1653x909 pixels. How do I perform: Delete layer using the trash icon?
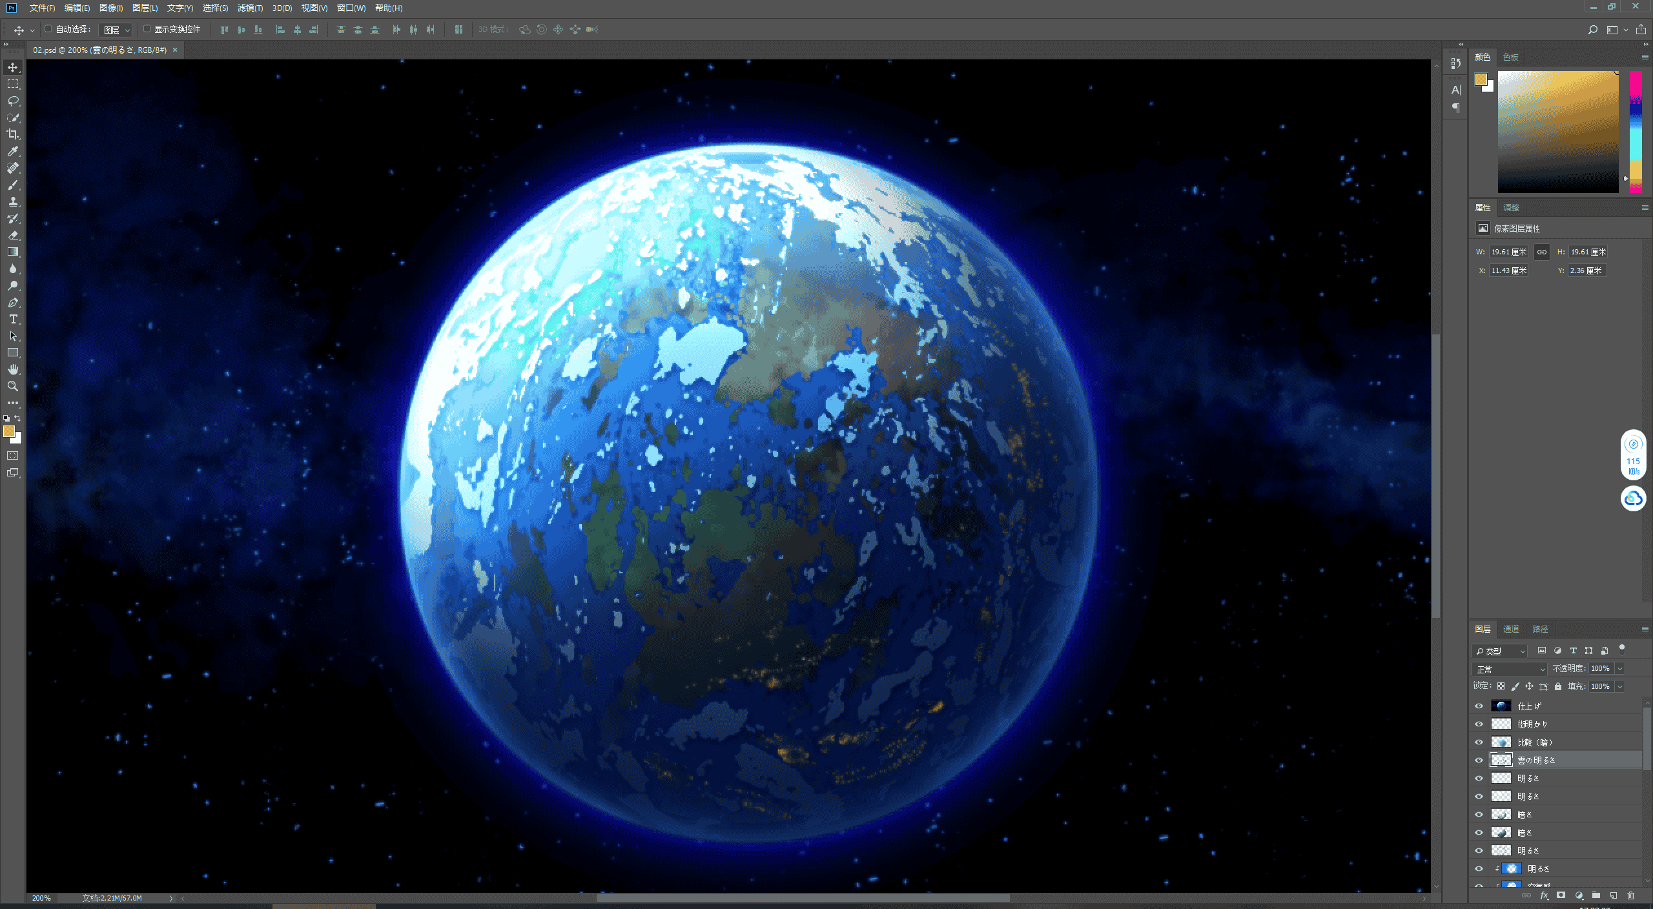pos(1631,895)
